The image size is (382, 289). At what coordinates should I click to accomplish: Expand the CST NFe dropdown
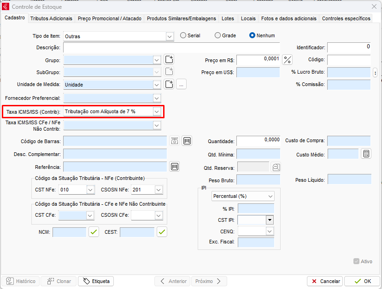tap(90, 190)
